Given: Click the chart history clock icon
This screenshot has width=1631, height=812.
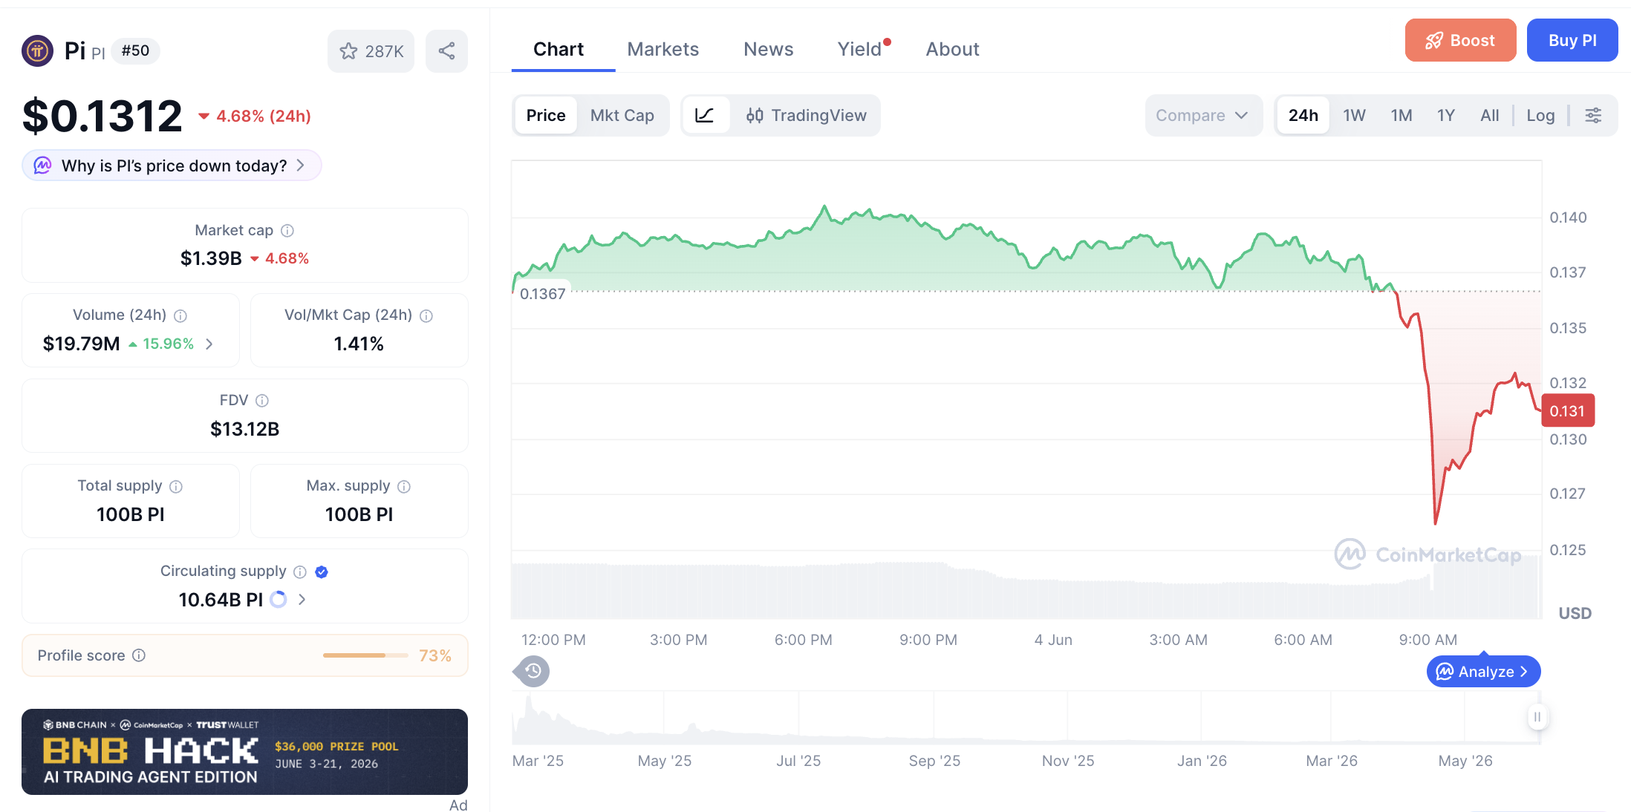Looking at the screenshot, I should [x=533, y=671].
